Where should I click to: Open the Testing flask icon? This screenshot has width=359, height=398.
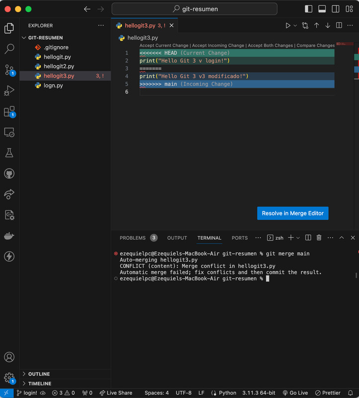[9, 153]
